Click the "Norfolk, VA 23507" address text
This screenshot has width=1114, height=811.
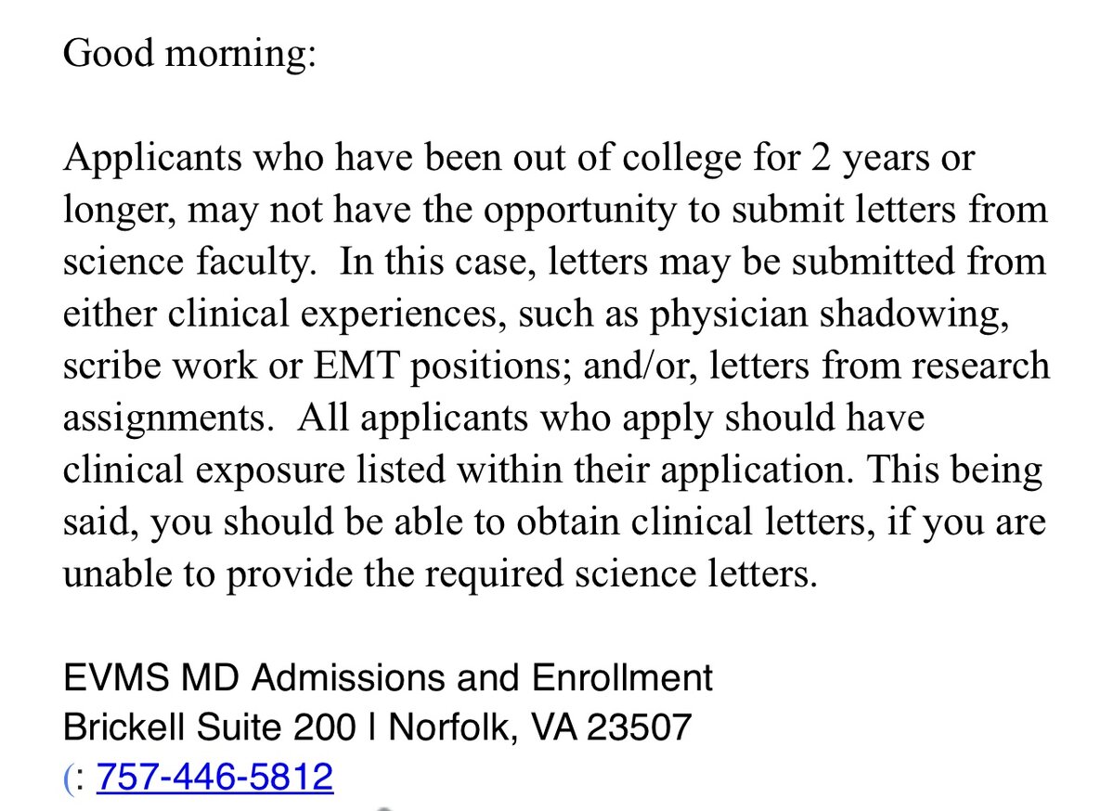tap(540, 727)
